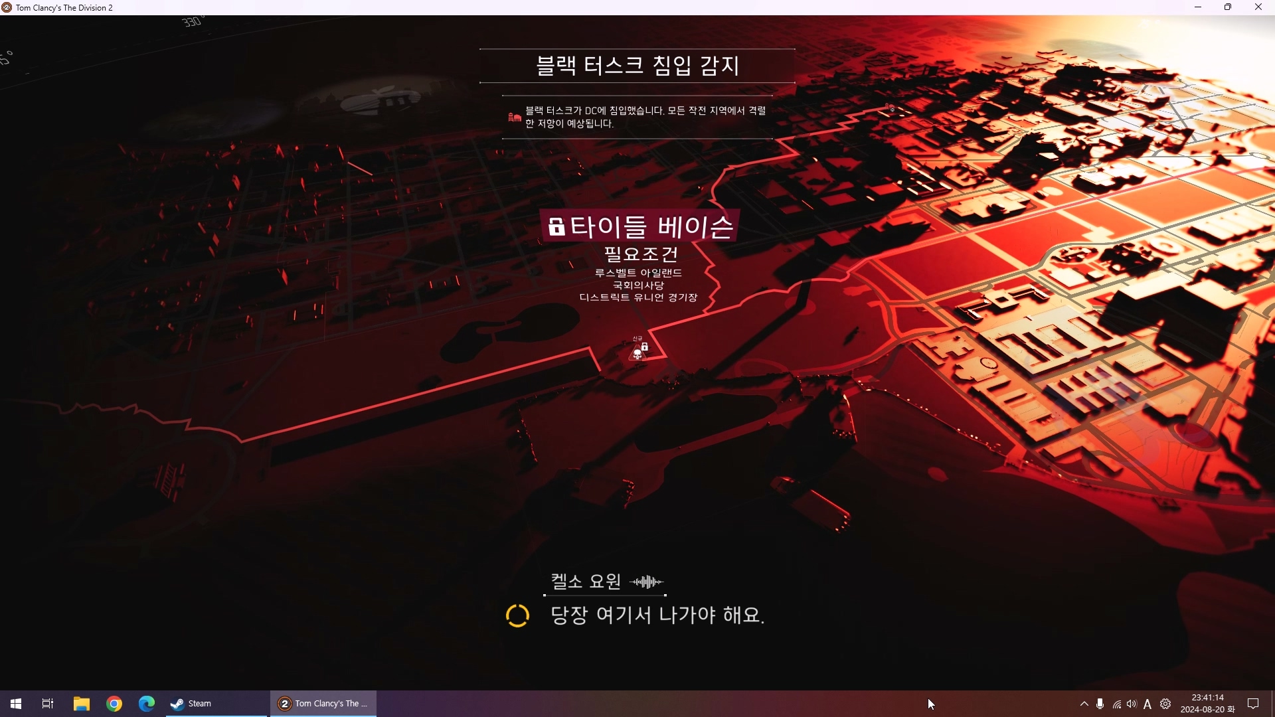
Task: Toggle the microphone tray icon
Action: tap(1100, 704)
